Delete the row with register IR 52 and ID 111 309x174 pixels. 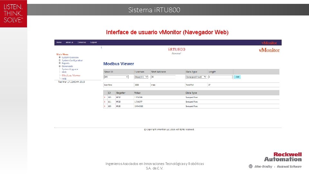tap(105, 102)
